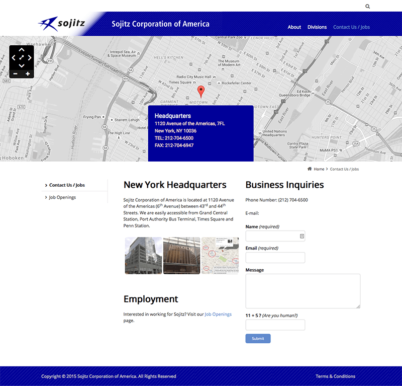Image resolution: width=402 pixels, height=386 pixels.
Task: Pan the map left using the arrow control
Action: click(14, 57)
